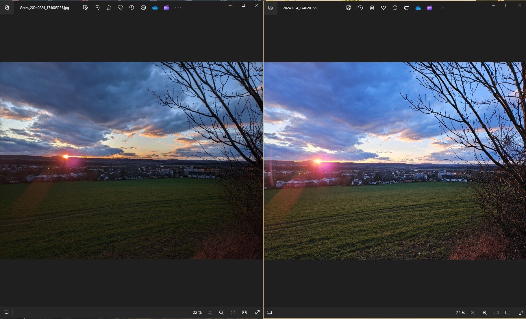Enter fullscreen for the 20240224_174020.jpg photo

pos(521,313)
